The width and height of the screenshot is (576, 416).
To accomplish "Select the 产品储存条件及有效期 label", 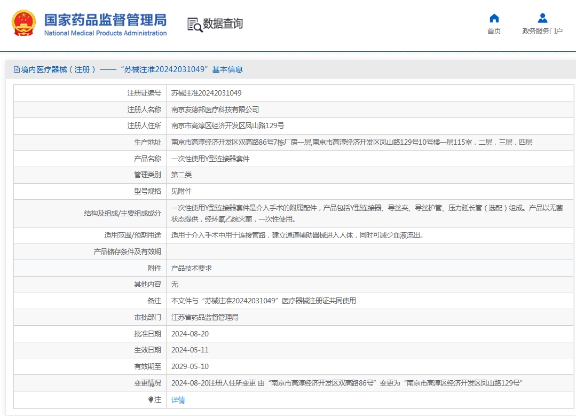I will coord(128,252).
